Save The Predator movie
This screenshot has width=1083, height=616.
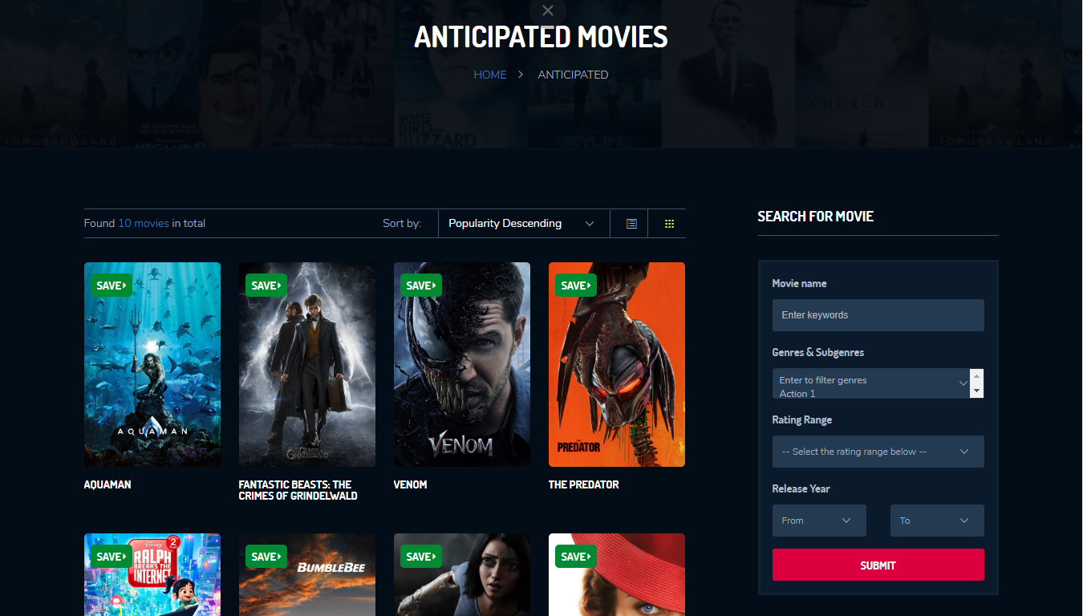click(575, 286)
